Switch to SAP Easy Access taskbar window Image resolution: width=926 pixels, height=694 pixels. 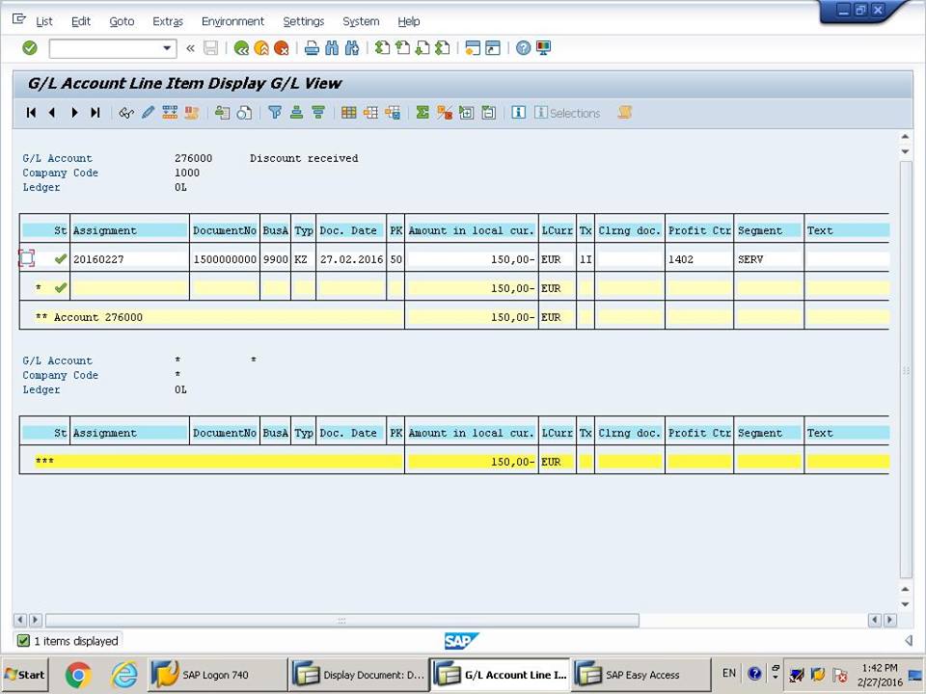(640, 675)
